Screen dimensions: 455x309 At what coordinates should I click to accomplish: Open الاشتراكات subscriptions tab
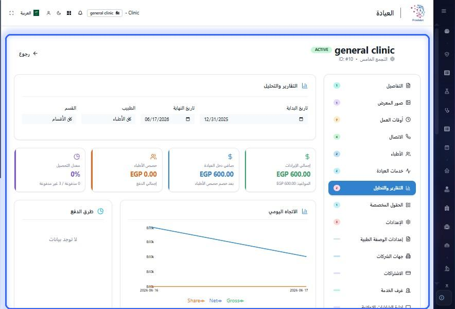coord(372,273)
